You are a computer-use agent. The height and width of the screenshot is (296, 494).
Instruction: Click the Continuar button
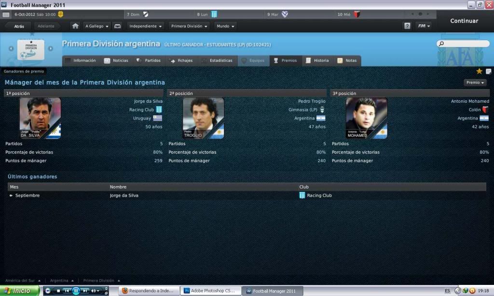464,21
